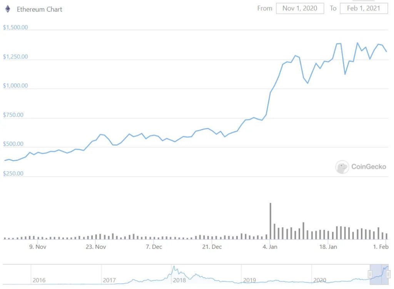Click the Ethereum Chart title text
This screenshot has height=289, width=394.
(40, 9)
